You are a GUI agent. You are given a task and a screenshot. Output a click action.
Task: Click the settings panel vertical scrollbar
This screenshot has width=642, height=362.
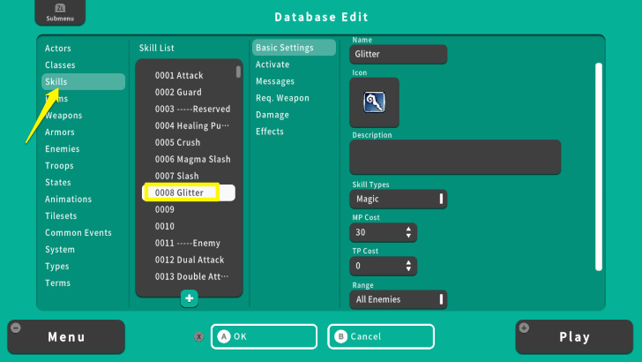599,167
